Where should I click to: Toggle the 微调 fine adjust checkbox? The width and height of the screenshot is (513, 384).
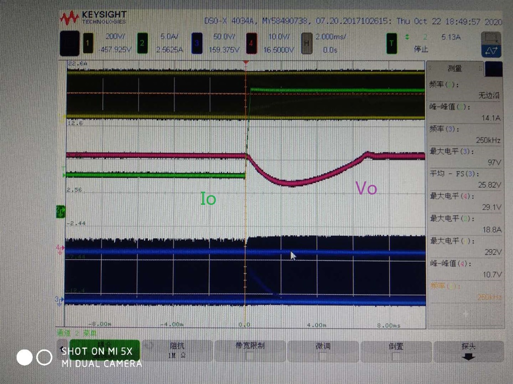coord(322,356)
